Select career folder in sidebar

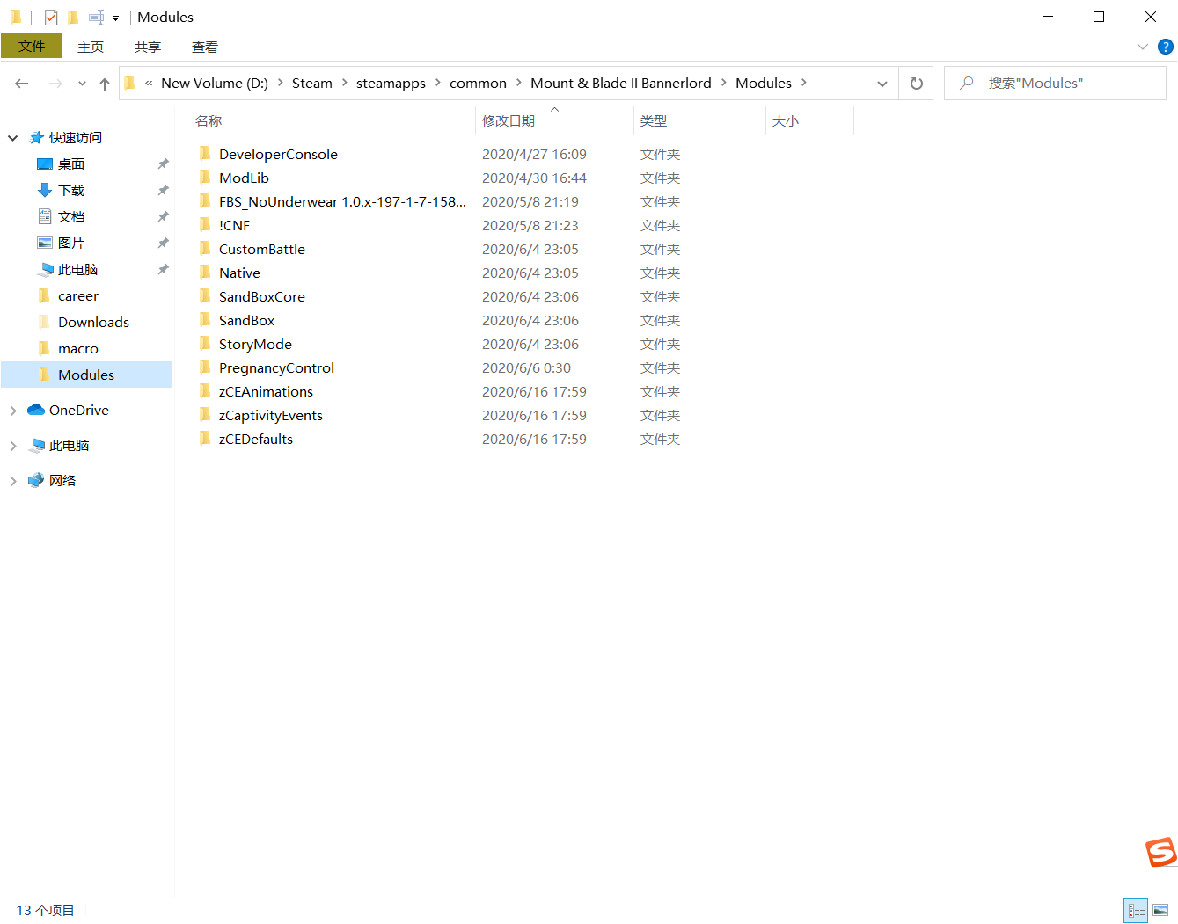point(78,296)
